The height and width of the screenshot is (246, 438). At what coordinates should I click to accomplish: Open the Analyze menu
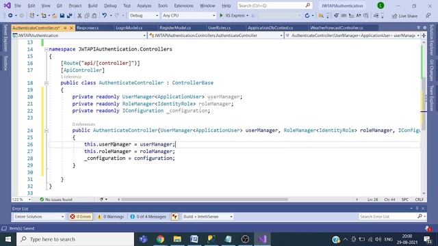tap(144, 5)
